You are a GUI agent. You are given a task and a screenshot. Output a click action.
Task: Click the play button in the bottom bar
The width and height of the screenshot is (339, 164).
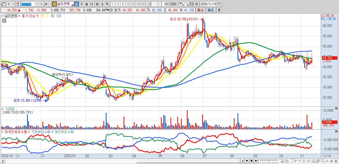243,161
